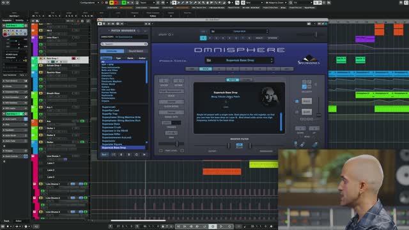409x230 pixels.
Task: Filter patches by Type column
Action: click(x=118, y=58)
